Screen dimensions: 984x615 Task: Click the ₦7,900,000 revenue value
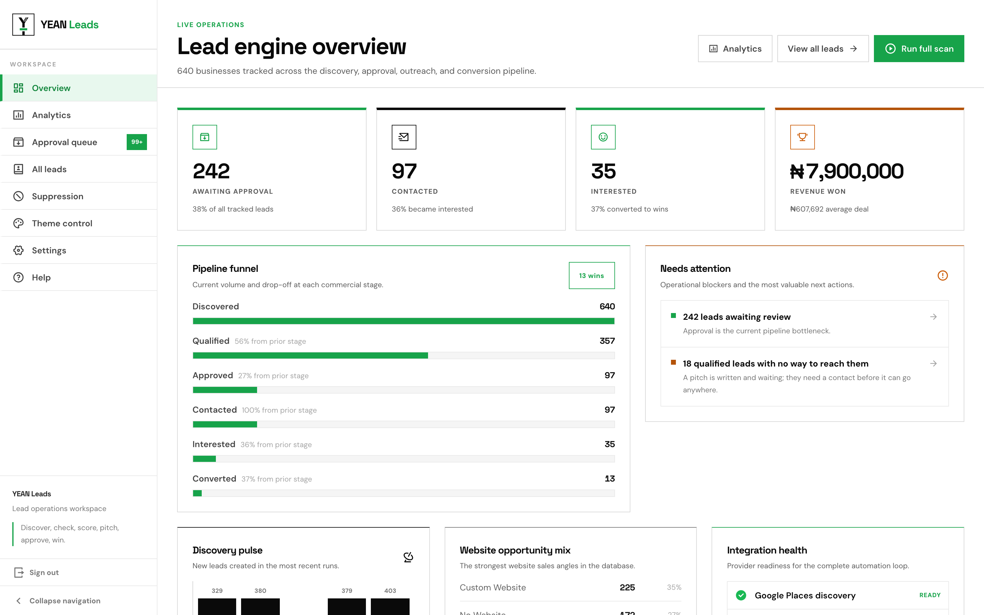(x=847, y=171)
